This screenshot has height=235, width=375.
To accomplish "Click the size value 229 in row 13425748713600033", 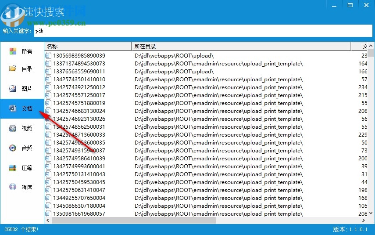I will pos(363,134).
